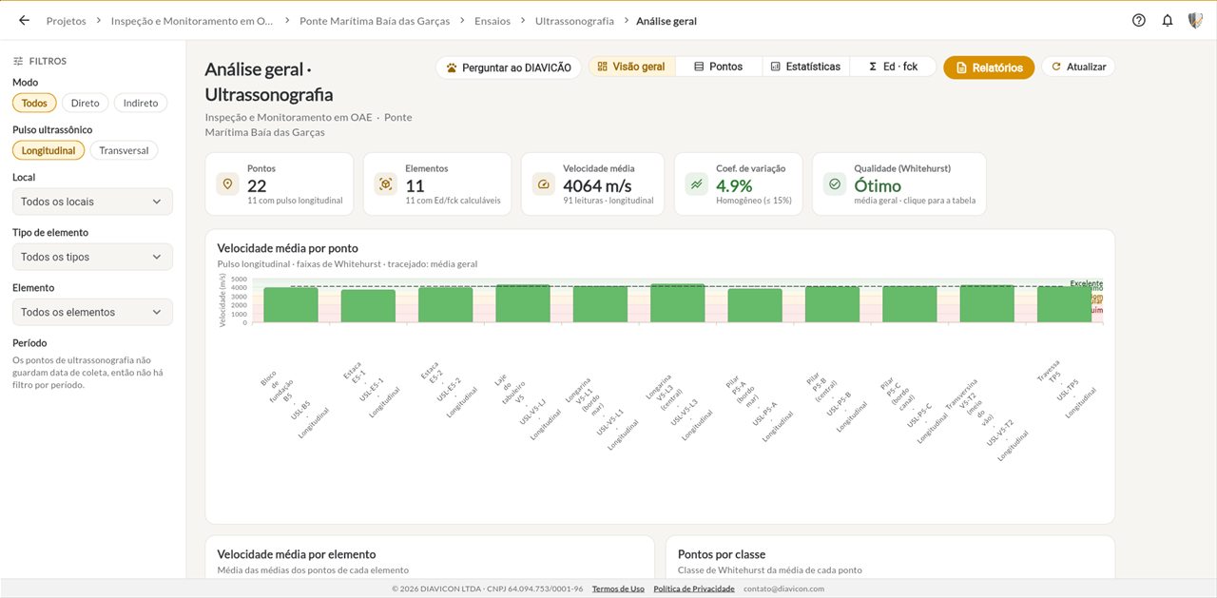Click the location pin icon in the Pontos card
The image size is (1217, 598).
[227, 183]
